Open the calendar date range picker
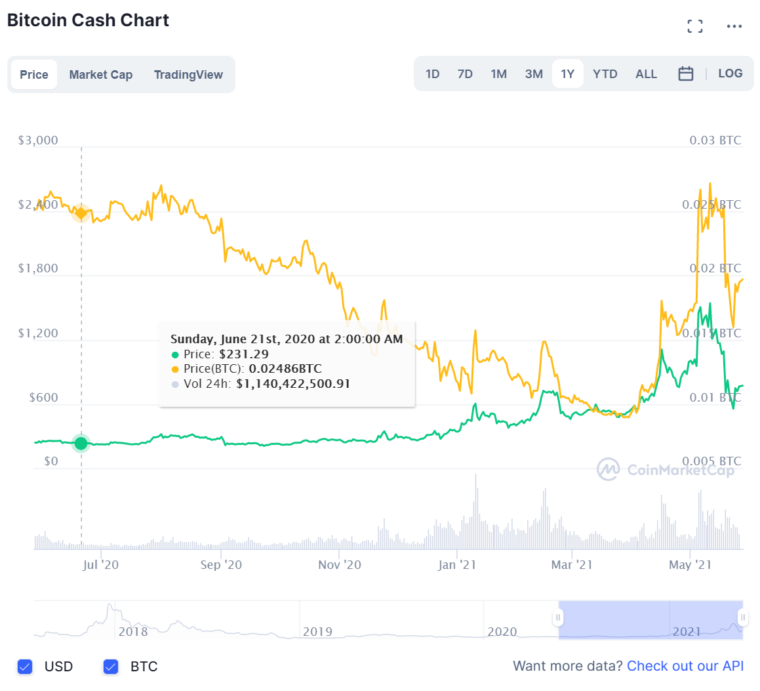This screenshot has height=691, width=760. pos(686,73)
